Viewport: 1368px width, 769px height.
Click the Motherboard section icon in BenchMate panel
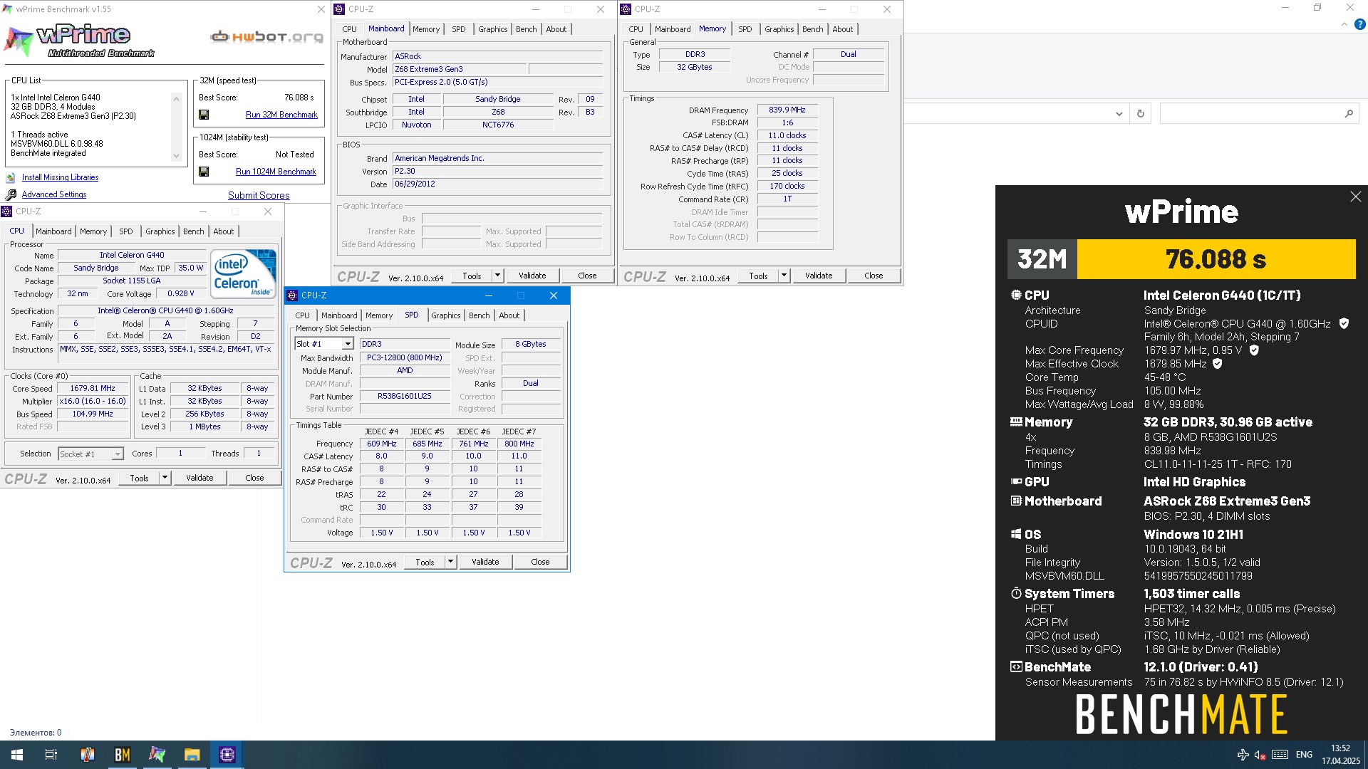(x=1016, y=501)
